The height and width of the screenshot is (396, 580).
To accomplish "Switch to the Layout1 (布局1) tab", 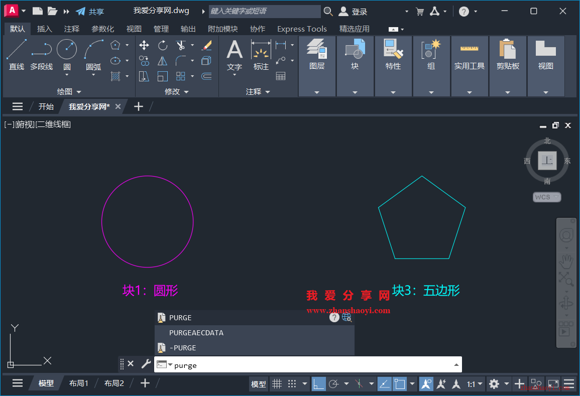I will 79,383.
